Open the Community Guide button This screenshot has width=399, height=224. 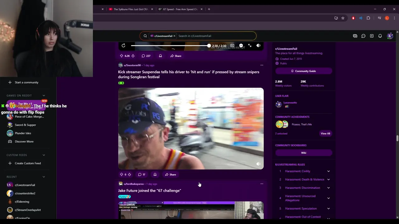304,71
